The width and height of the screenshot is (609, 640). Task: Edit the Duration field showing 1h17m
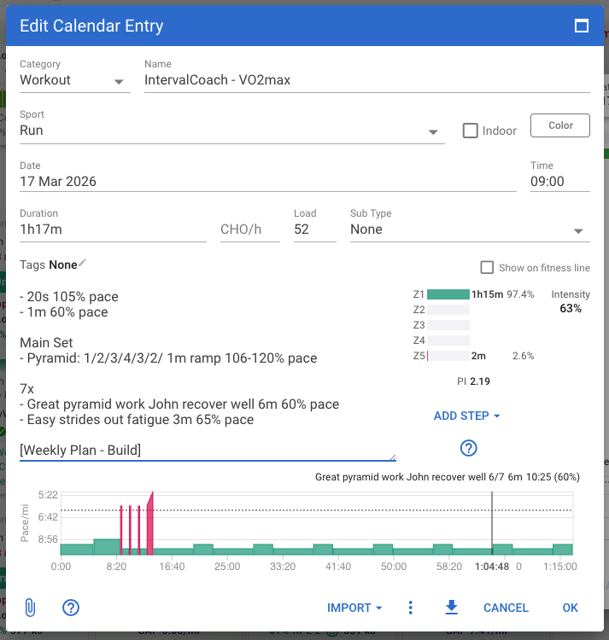(x=113, y=230)
